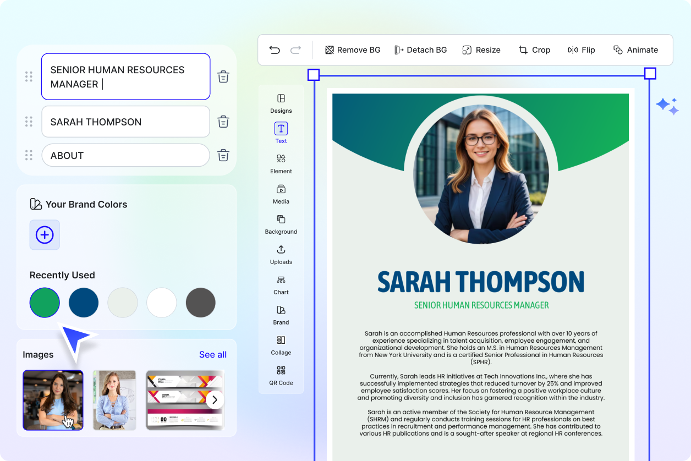The width and height of the screenshot is (691, 461).
Task: Open the Animate feature
Action: pos(635,50)
